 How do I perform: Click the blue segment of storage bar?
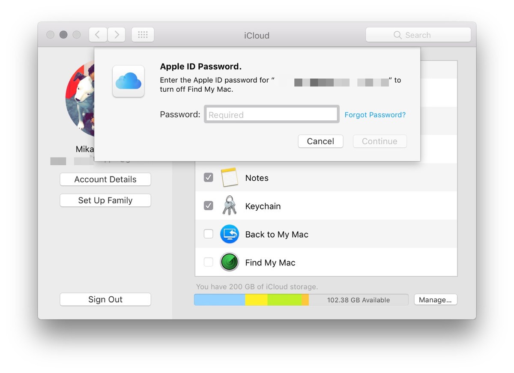[220, 300]
